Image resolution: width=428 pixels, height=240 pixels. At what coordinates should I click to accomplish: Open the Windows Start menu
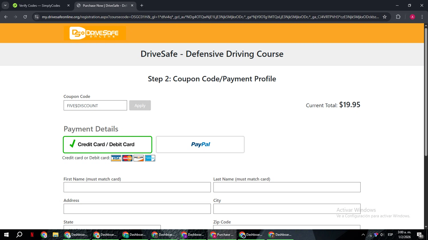point(6,235)
